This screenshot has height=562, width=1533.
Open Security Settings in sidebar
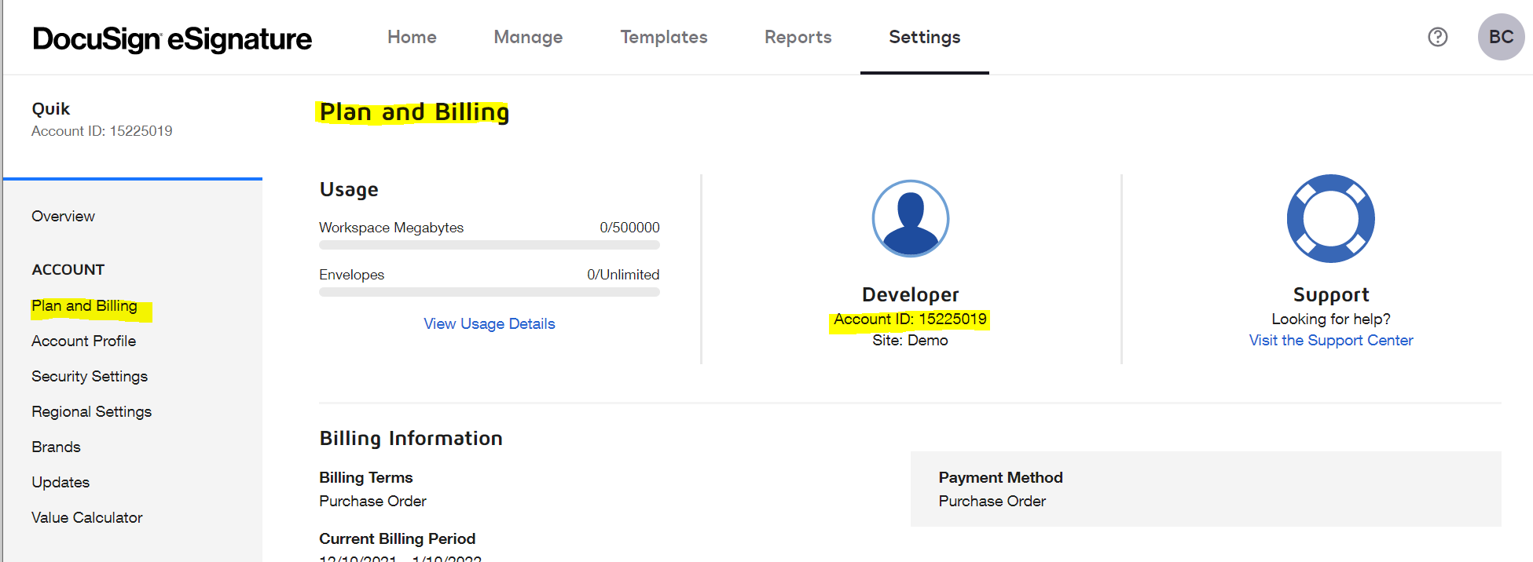pos(90,376)
